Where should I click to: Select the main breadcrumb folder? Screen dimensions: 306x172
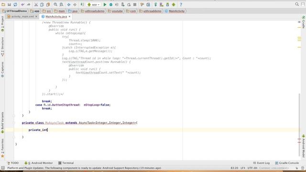click(59, 11)
